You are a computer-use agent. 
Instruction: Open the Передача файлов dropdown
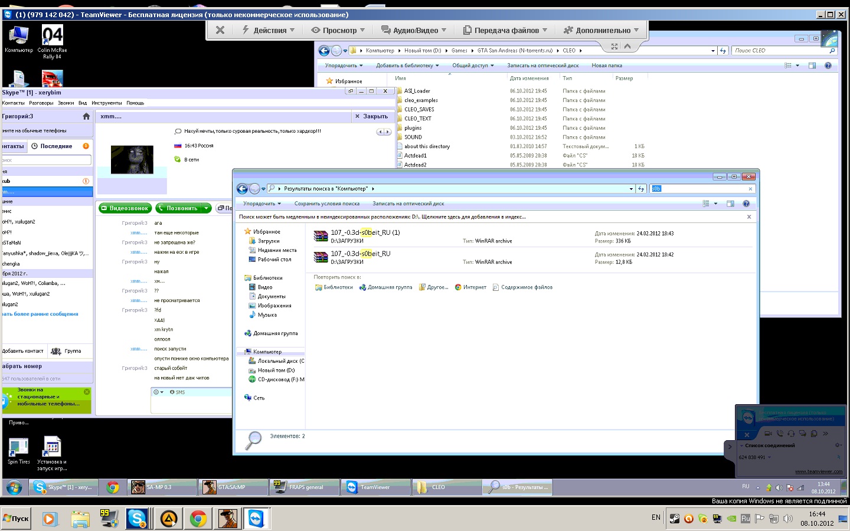coord(505,30)
